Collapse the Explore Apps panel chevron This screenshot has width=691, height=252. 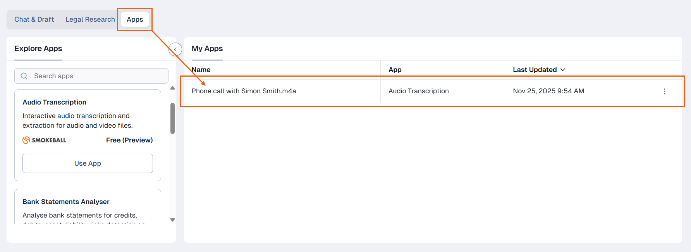[x=175, y=50]
